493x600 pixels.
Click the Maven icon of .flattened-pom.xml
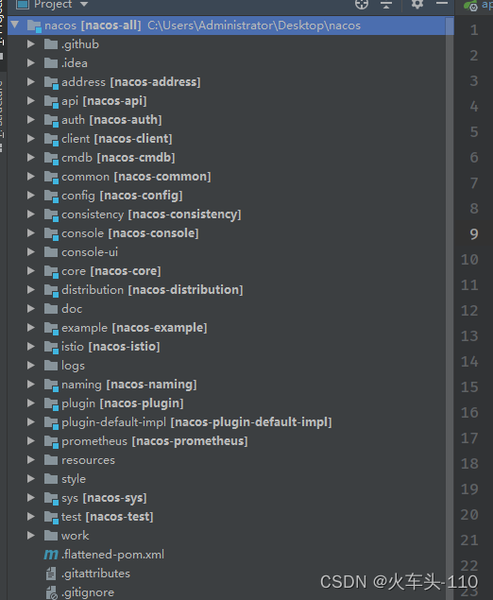tap(51, 555)
